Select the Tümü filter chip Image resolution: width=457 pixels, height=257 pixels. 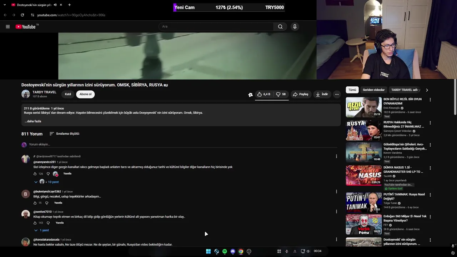[352, 90]
